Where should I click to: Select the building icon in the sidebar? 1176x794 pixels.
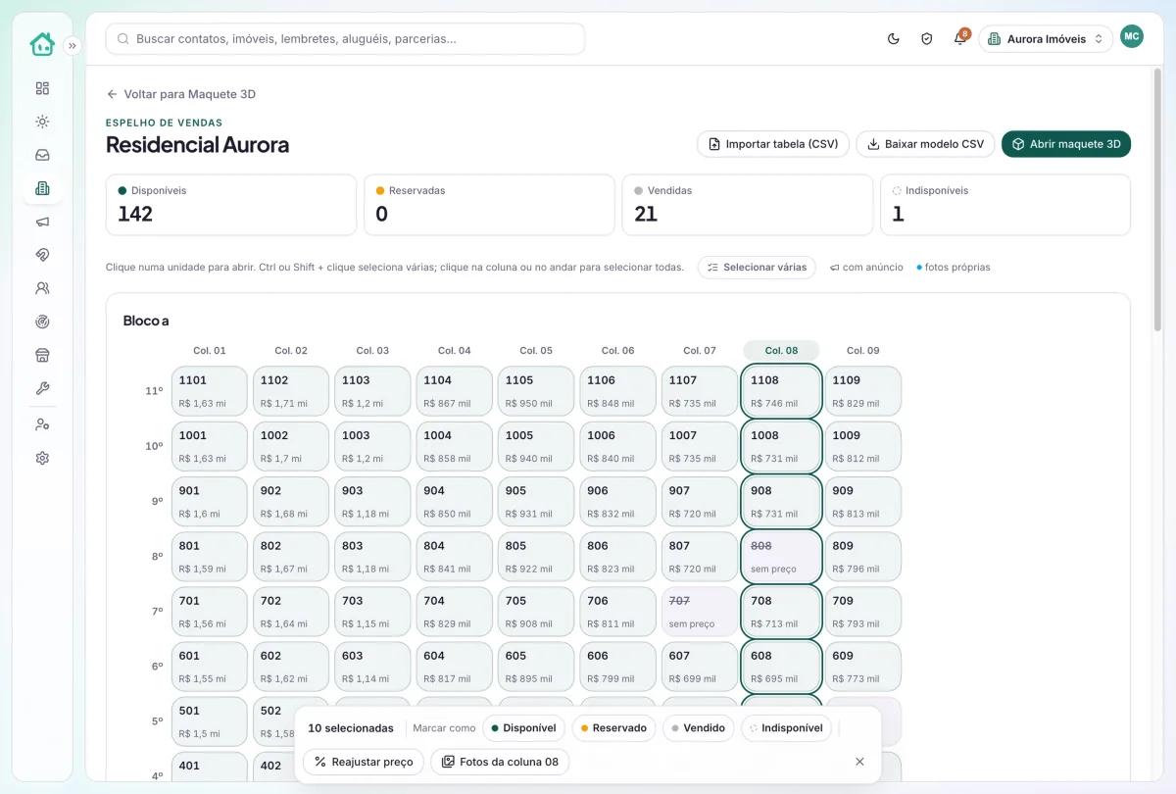[42, 188]
